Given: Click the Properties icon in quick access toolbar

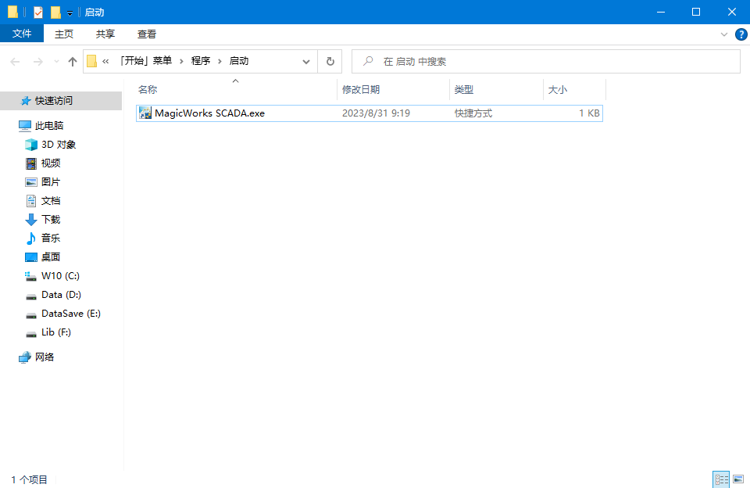Looking at the screenshot, I should pyautogui.click(x=38, y=13).
